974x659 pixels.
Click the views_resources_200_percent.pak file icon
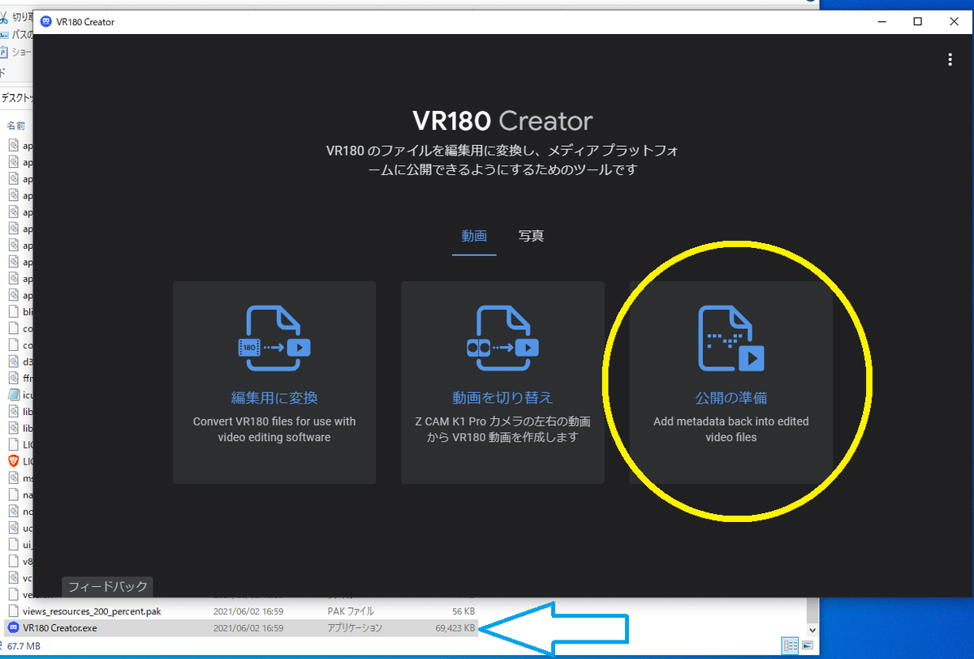[13, 611]
